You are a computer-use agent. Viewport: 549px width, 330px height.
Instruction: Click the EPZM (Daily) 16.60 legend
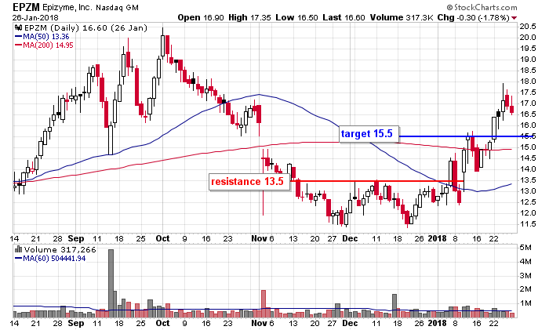[85, 27]
